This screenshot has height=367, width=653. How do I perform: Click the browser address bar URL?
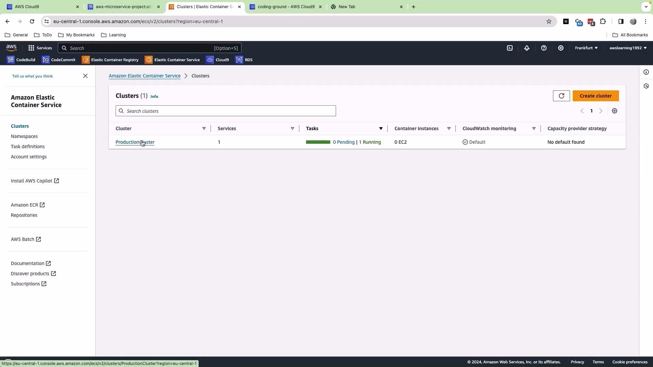[138, 21]
